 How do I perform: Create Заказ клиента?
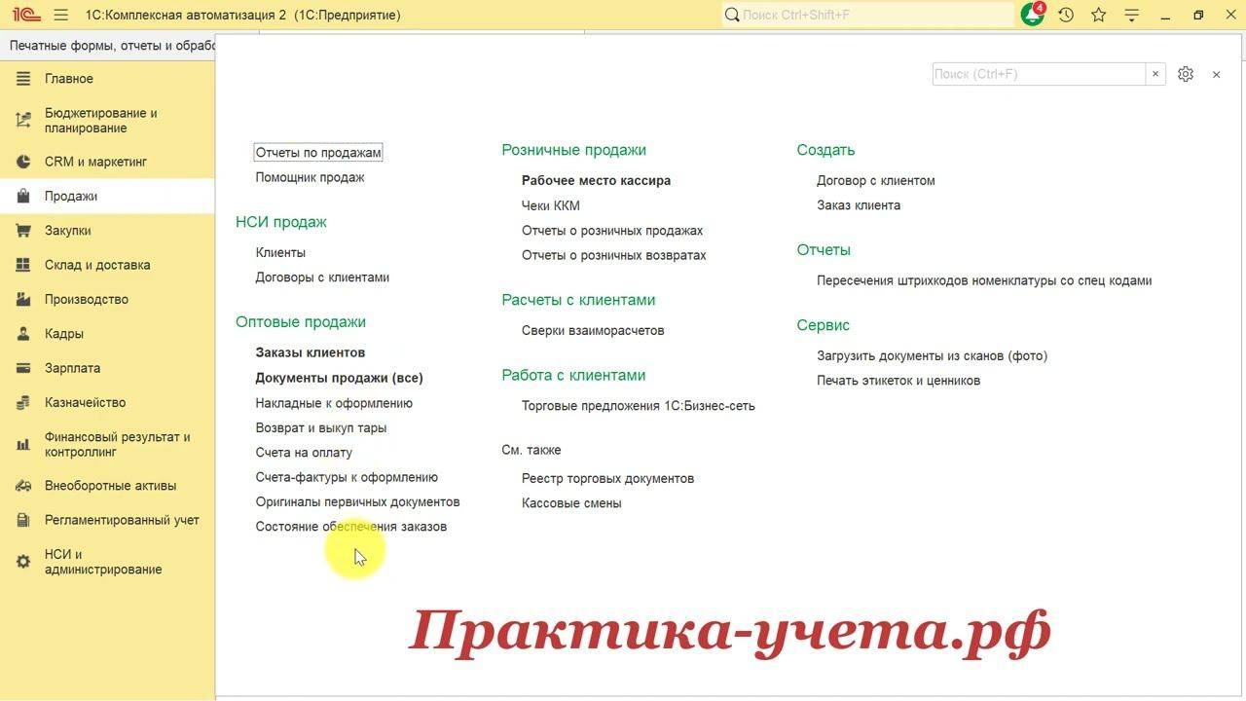(859, 205)
